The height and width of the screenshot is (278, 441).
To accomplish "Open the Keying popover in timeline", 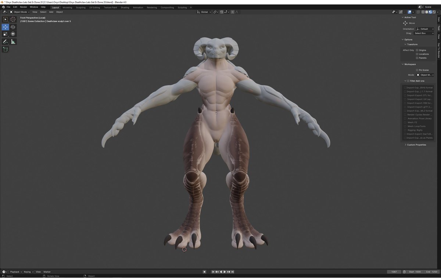I will coord(28,272).
